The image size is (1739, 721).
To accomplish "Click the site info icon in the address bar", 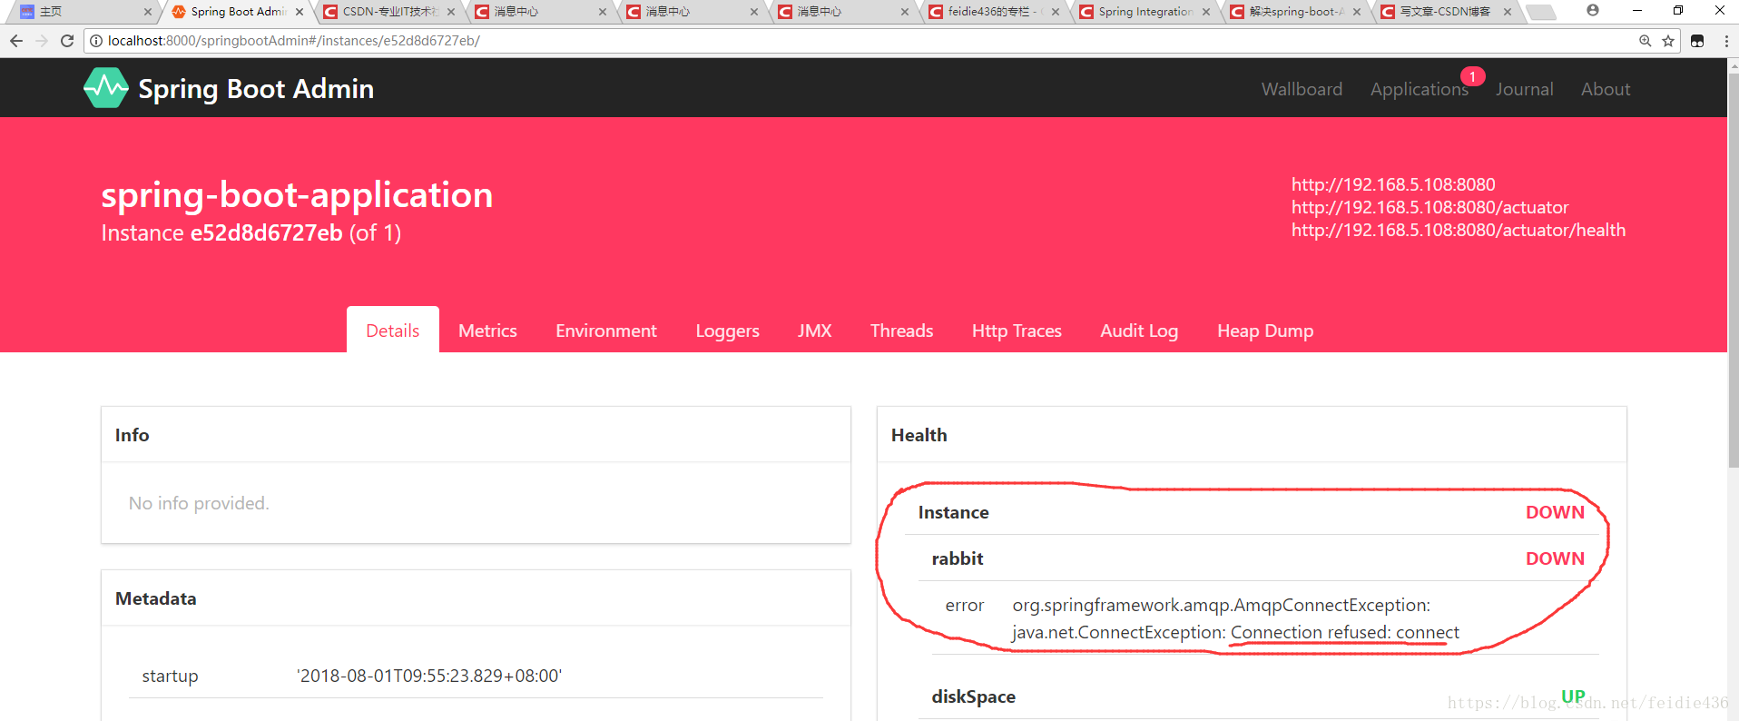I will pos(96,41).
